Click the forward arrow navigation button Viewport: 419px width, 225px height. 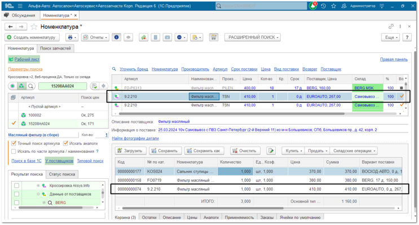(21, 27)
